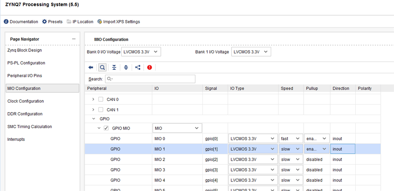The width and height of the screenshot is (394, 191).
Task: Click the back arrow toolbar icon
Action: [x=91, y=67]
